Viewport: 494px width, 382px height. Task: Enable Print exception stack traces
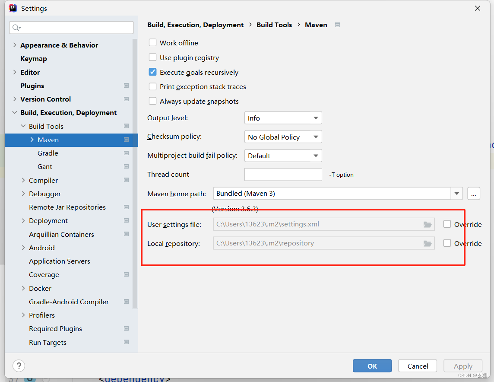(x=152, y=86)
